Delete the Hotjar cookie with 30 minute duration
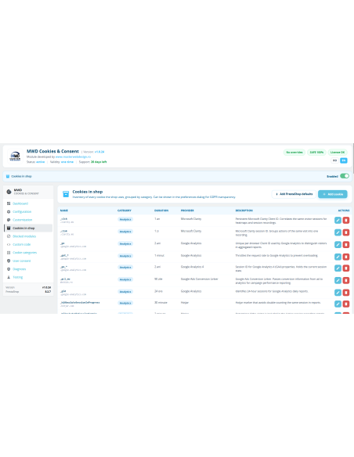This screenshot has width=354, height=457. pos(346,304)
